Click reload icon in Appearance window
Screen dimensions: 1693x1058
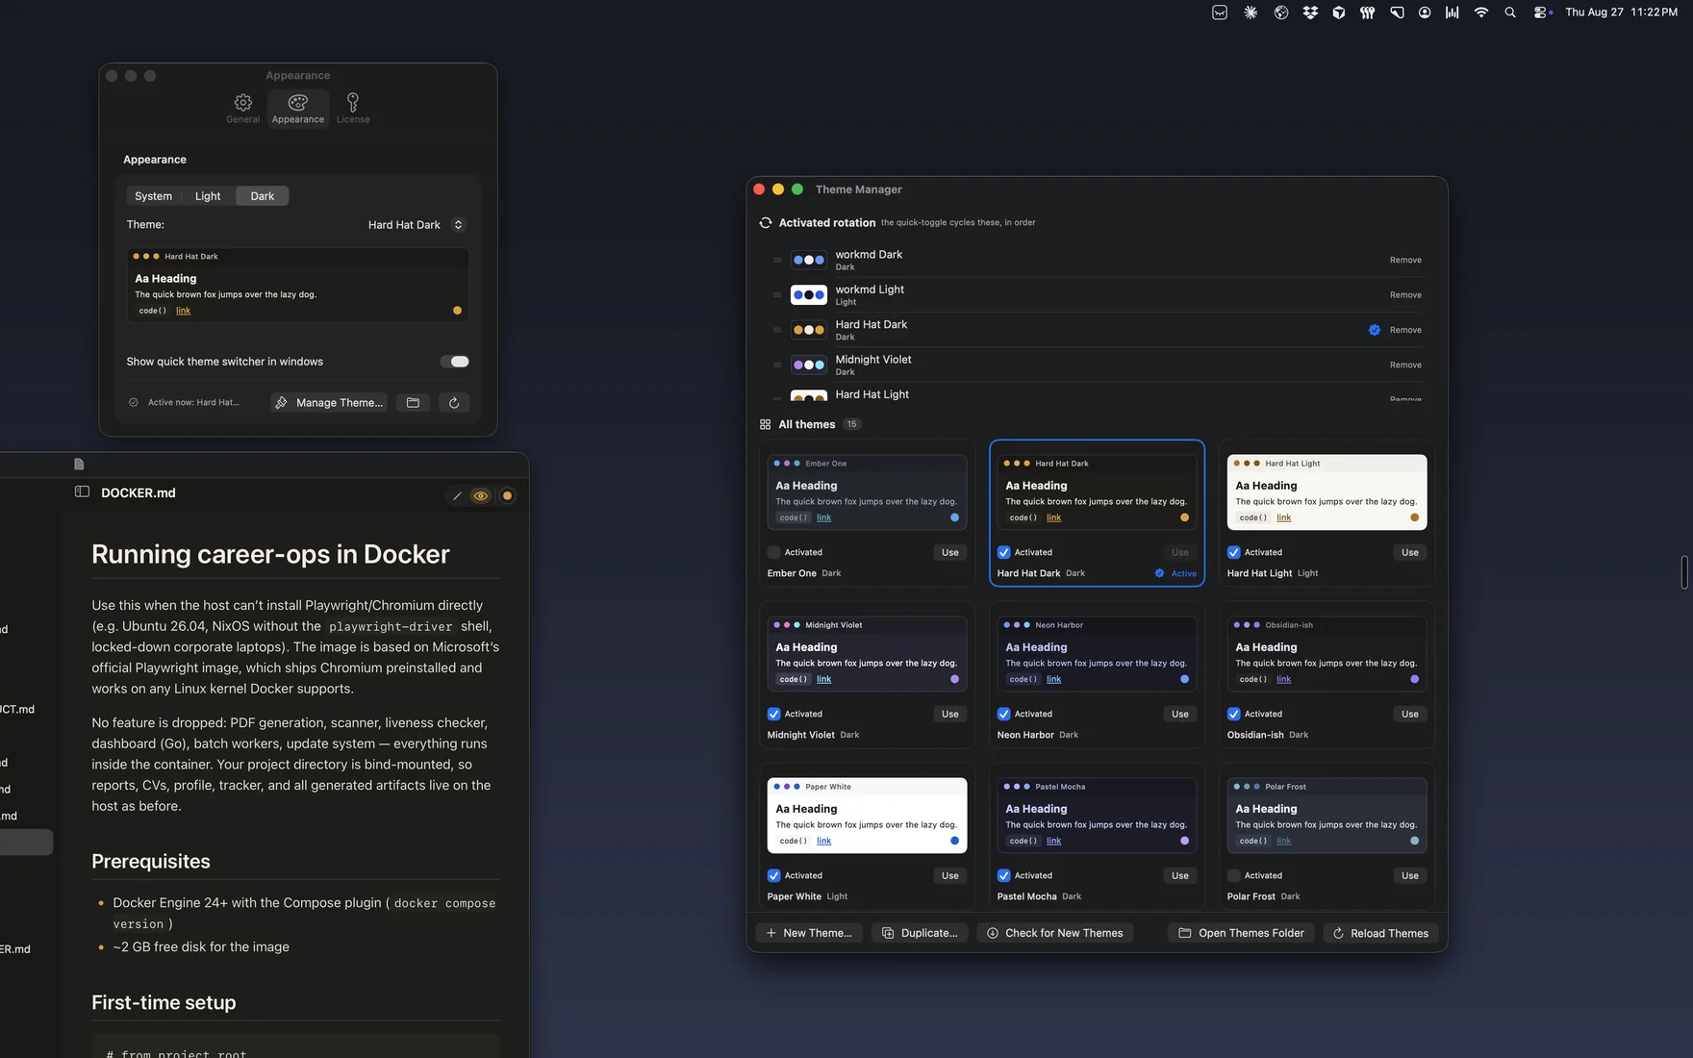click(x=454, y=403)
